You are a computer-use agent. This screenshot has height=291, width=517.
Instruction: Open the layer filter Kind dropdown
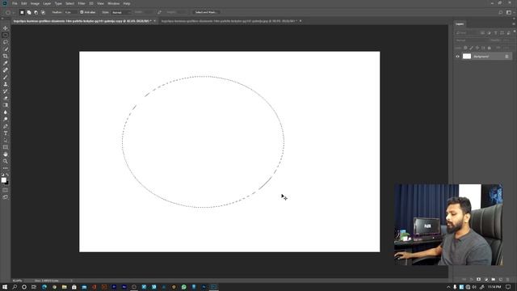coord(466,33)
